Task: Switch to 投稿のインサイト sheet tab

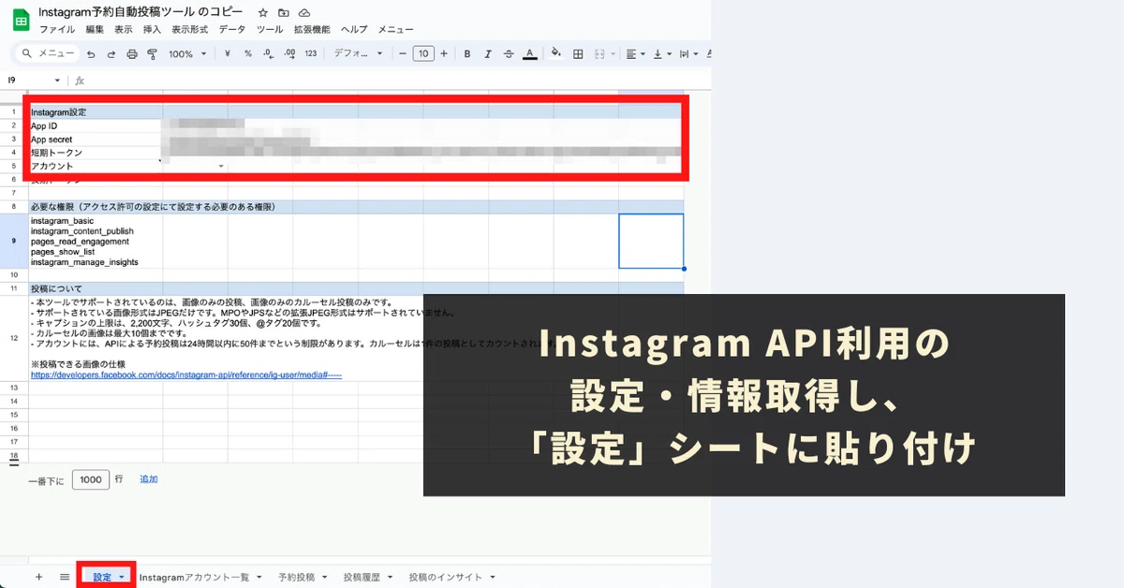Action: click(x=446, y=578)
